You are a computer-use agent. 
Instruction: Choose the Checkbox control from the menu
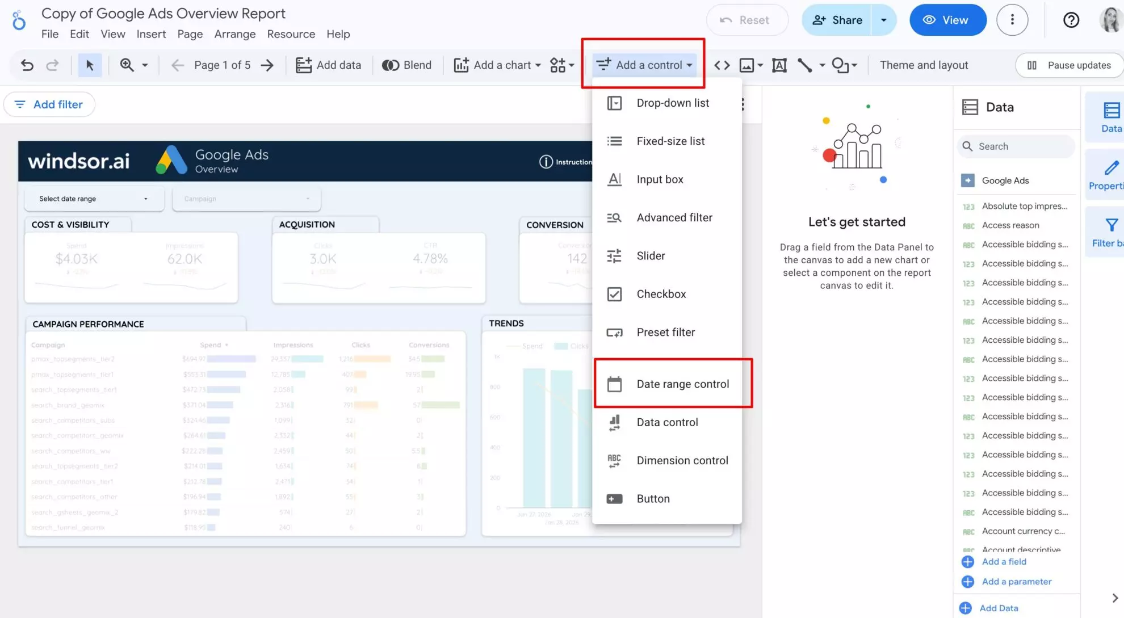660,293
